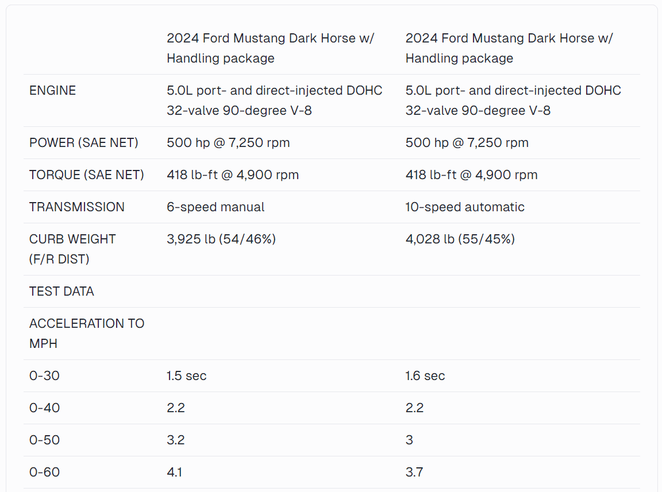Image resolution: width=662 pixels, height=492 pixels.
Task: Click the CURB WEIGHT (F/R DIST) label
Action: point(72,249)
